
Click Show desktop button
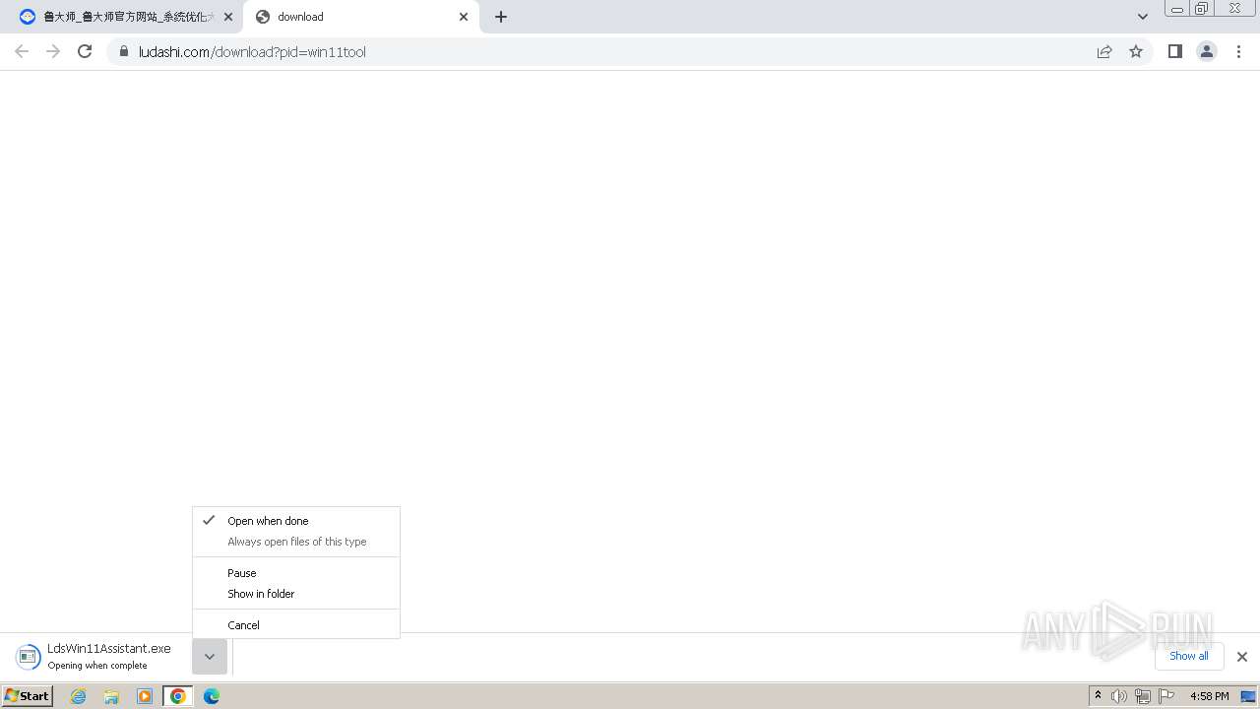click(1248, 696)
